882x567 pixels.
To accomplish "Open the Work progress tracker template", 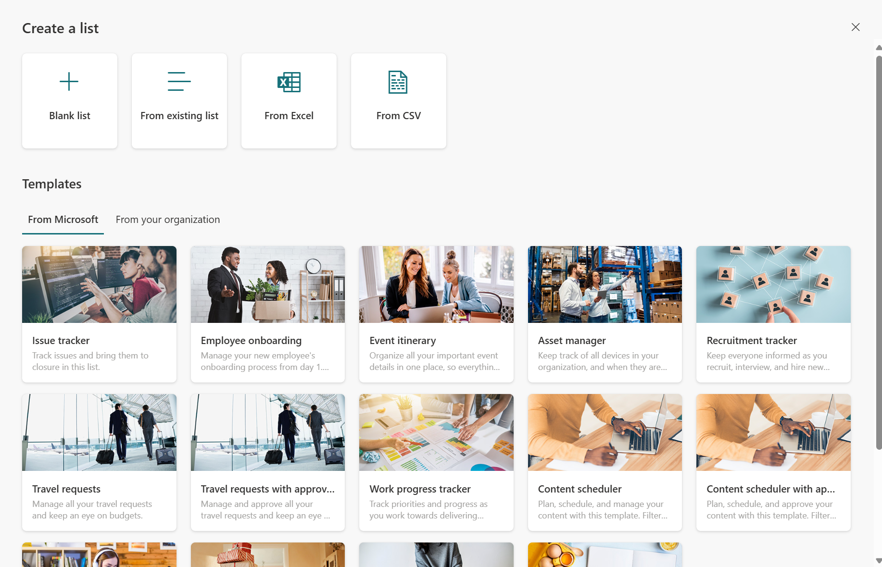I will 436,462.
